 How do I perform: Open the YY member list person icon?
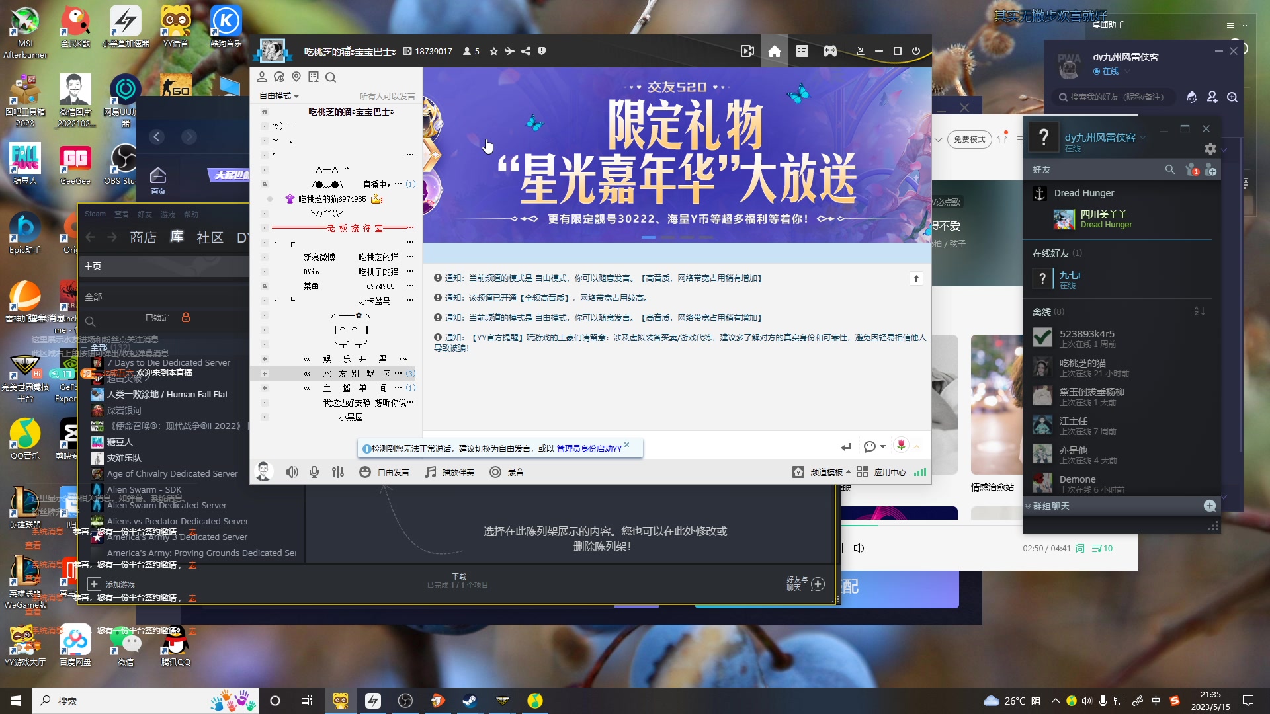pos(262,77)
